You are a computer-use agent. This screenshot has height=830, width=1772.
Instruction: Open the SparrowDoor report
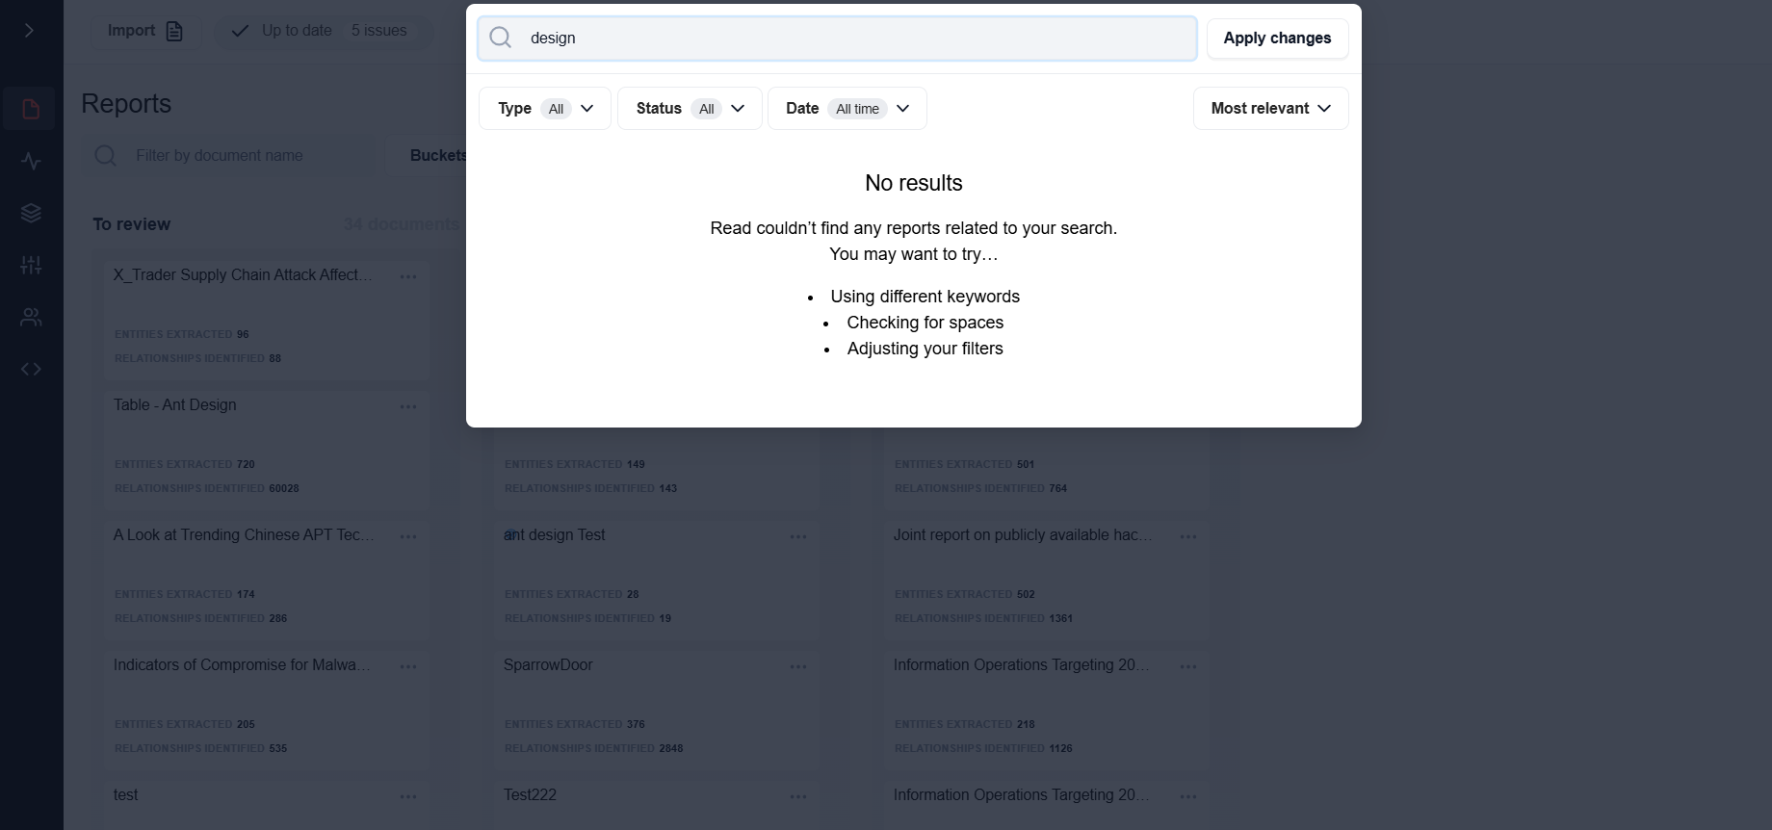548,664
